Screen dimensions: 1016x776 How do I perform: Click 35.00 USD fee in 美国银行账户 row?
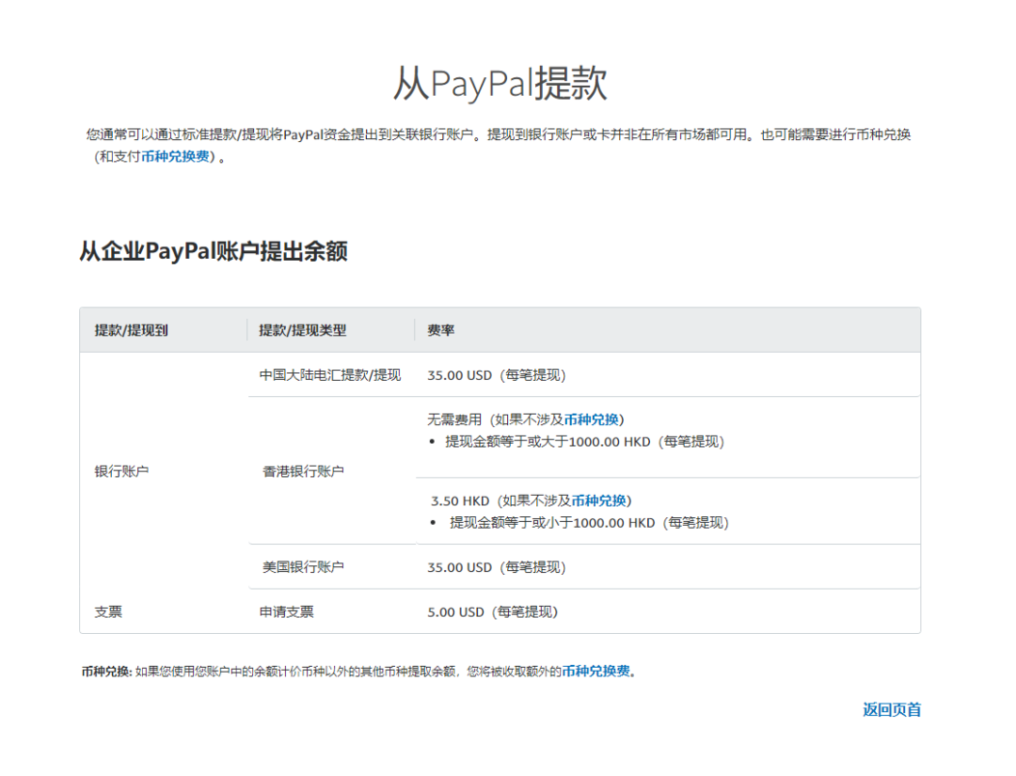497,567
